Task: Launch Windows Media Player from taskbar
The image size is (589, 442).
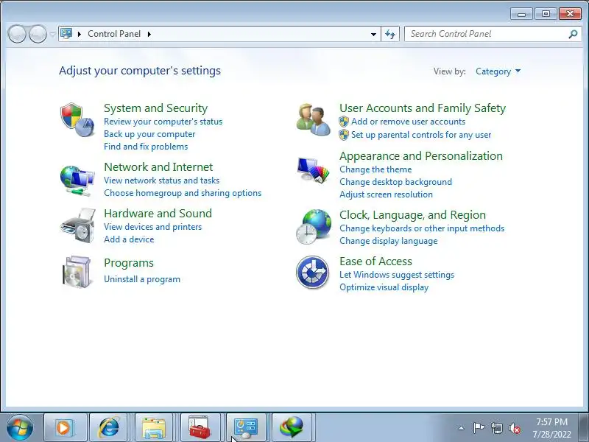Action: coord(66,428)
